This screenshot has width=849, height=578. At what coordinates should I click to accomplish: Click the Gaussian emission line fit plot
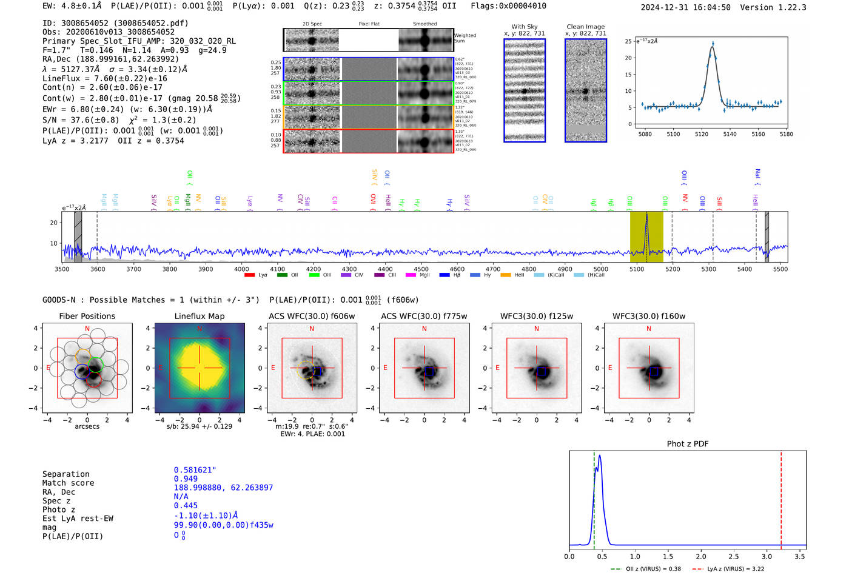[x=711, y=82]
